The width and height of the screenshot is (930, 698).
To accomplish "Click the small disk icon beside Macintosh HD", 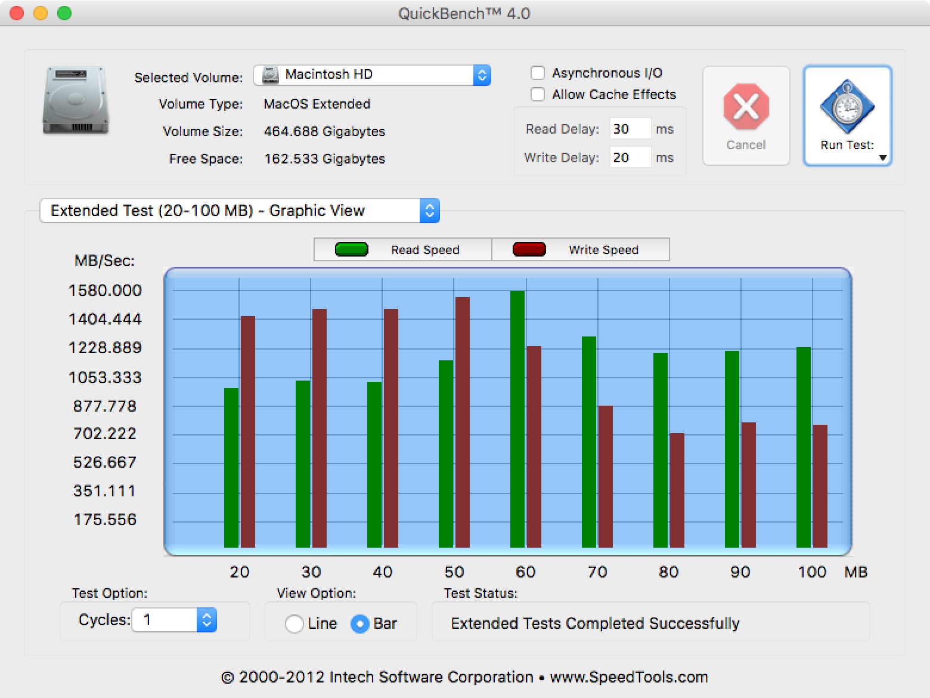I will (x=271, y=75).
